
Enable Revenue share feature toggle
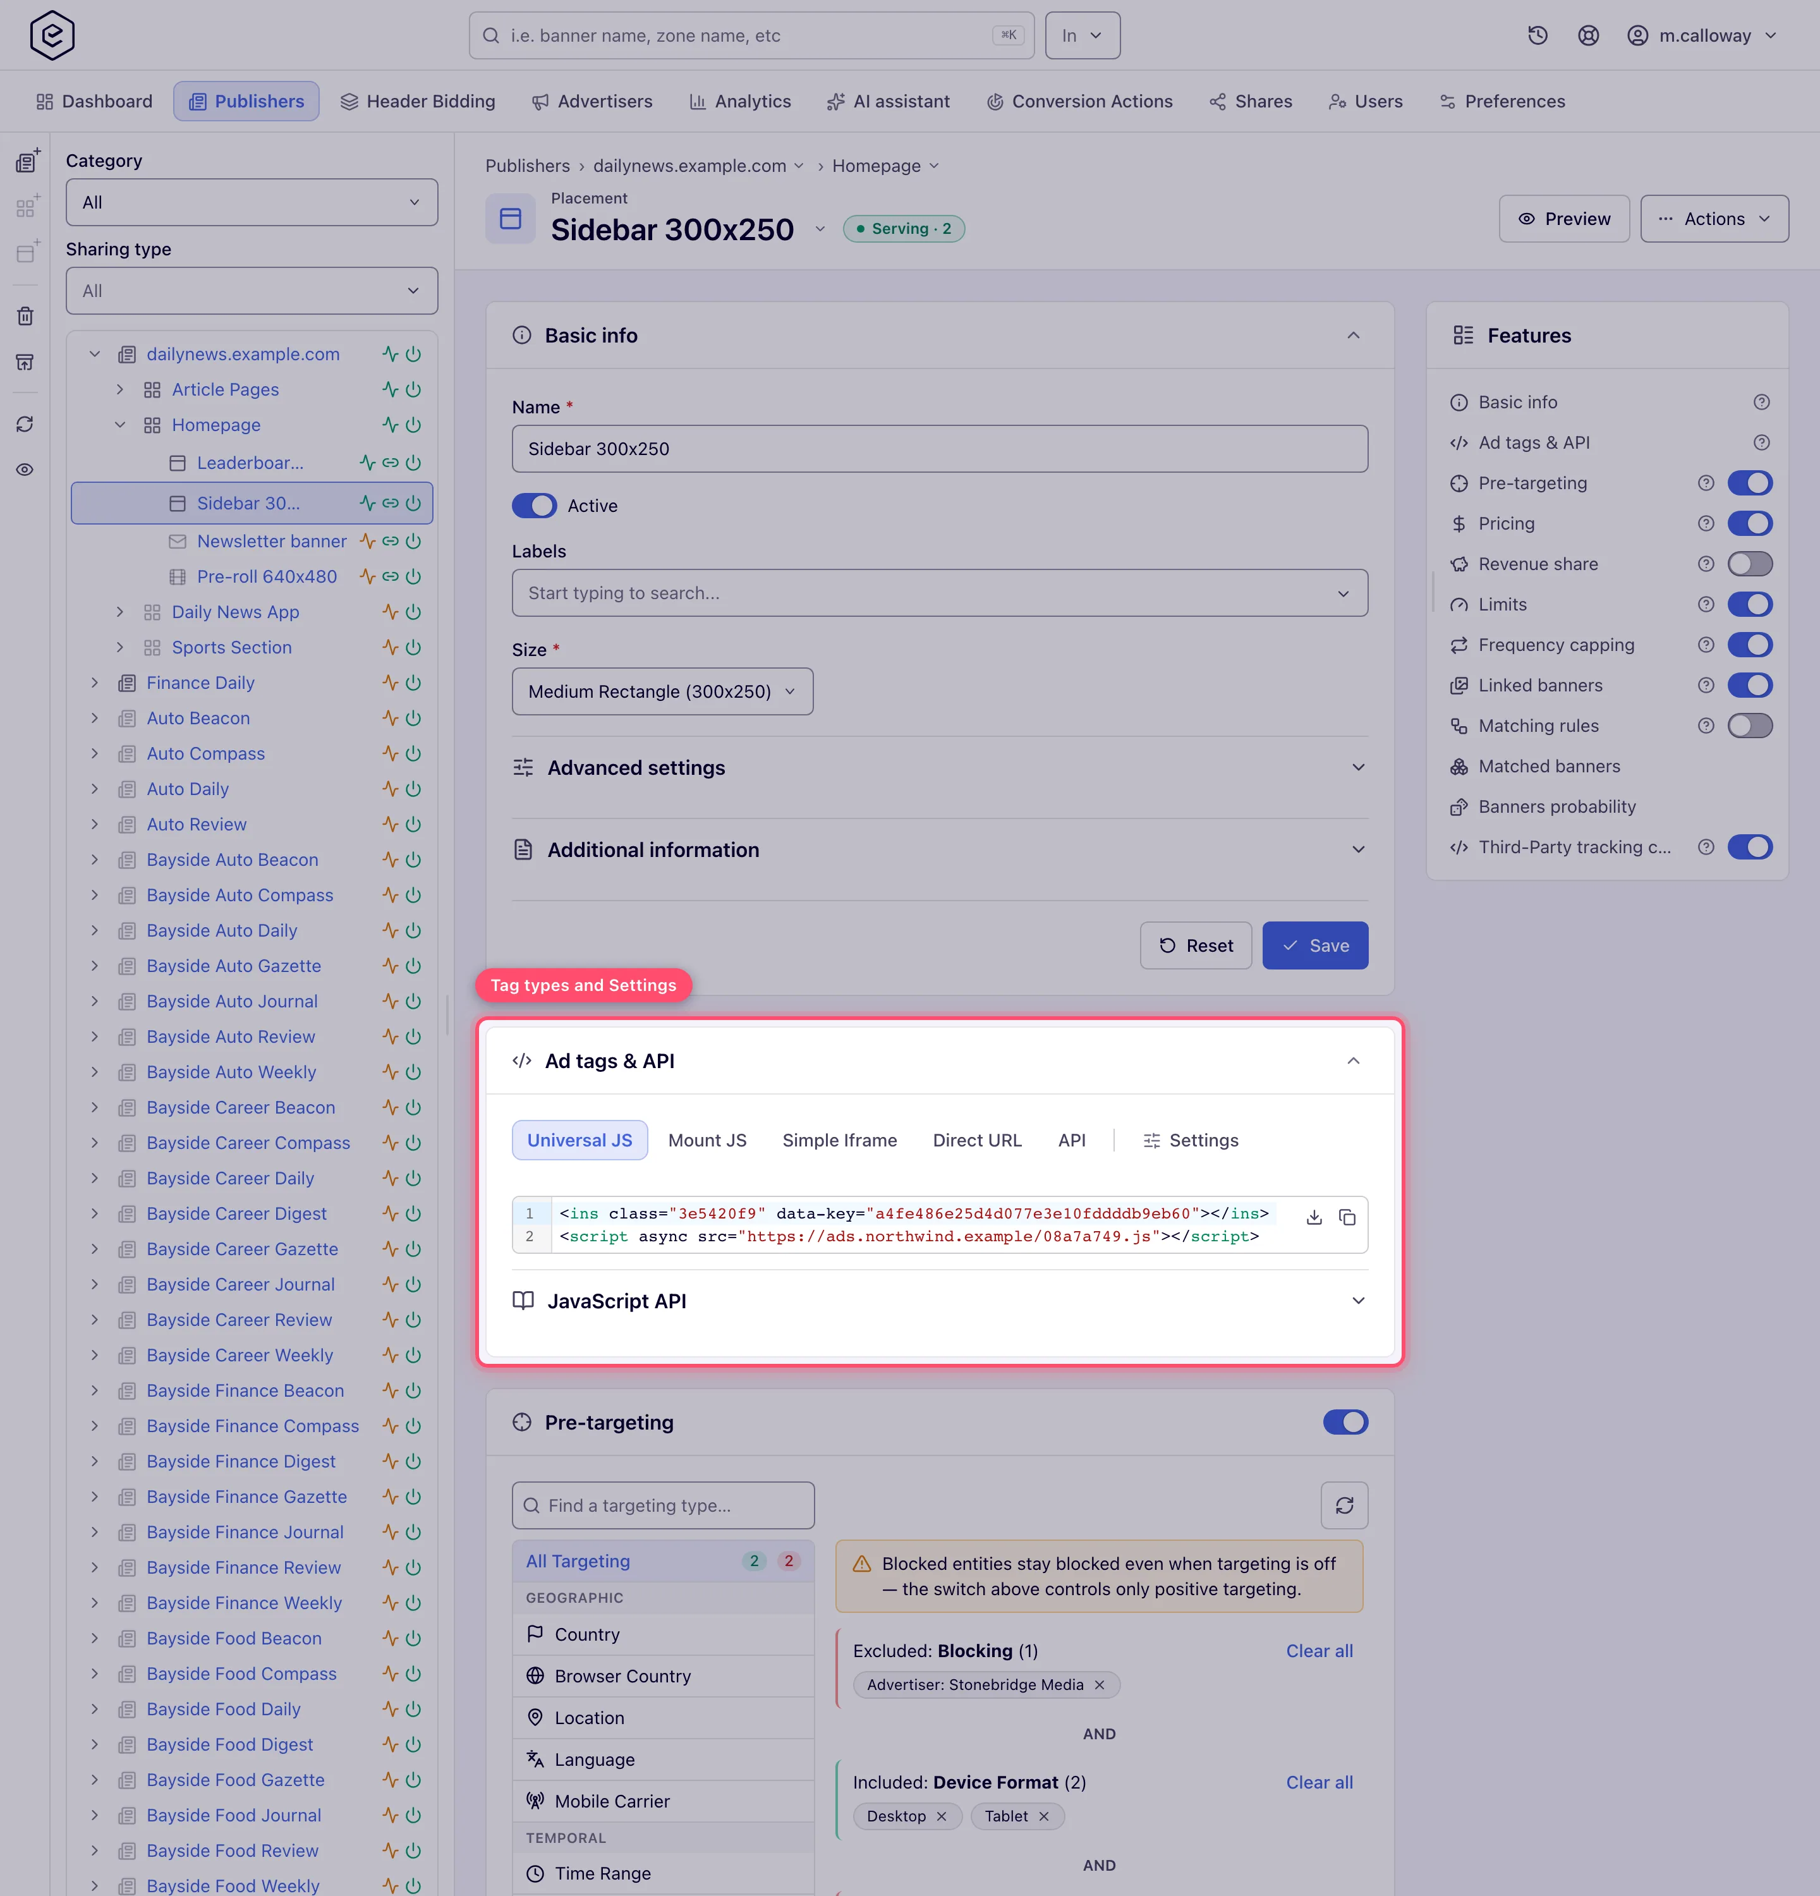click(x=1750, y=564)
